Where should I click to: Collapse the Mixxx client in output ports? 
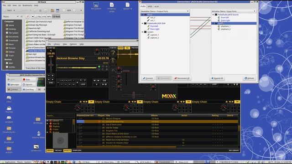(x=142, y=15)
